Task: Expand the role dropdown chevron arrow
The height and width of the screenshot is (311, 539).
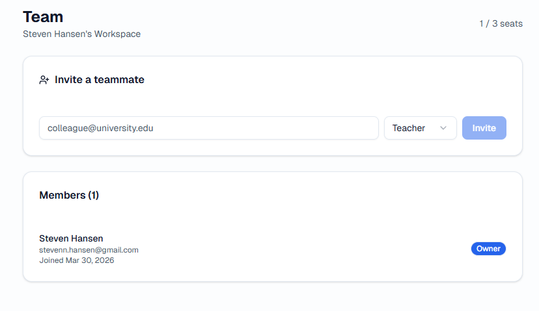Action: pyautogui.click(x=443, y=128)
